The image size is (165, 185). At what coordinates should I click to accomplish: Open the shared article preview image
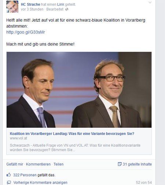[x=79, y=90]
